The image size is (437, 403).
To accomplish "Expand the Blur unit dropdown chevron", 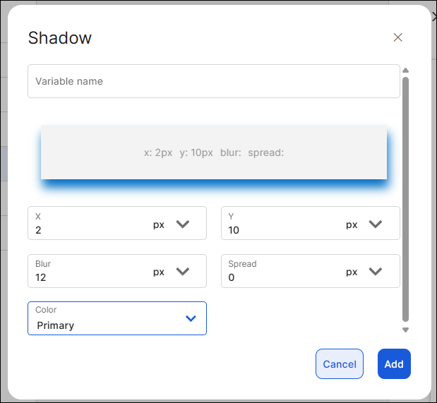I will (x=183, y=272).
